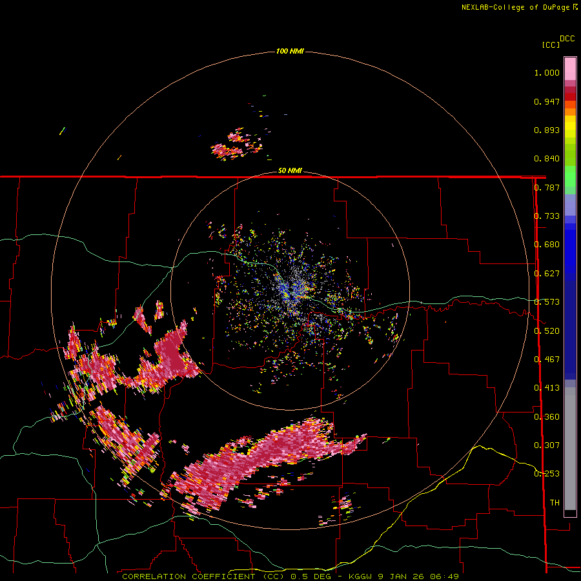Image resolution: width=581 pixels, height=581 pixels.
Task: Click the 0.573 value on the color scale
Action: [547, 302]
